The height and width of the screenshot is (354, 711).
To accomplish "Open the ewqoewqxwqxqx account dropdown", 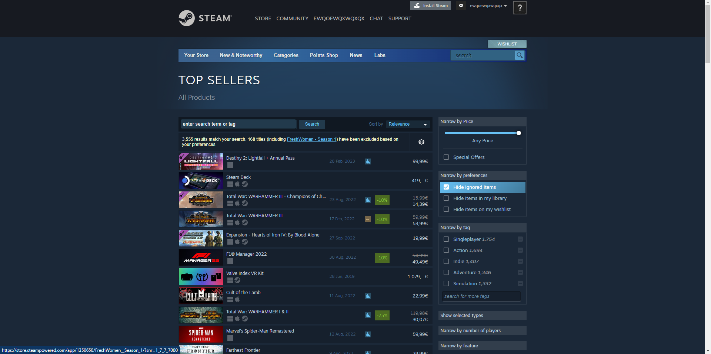I will [x=488, y=6].
